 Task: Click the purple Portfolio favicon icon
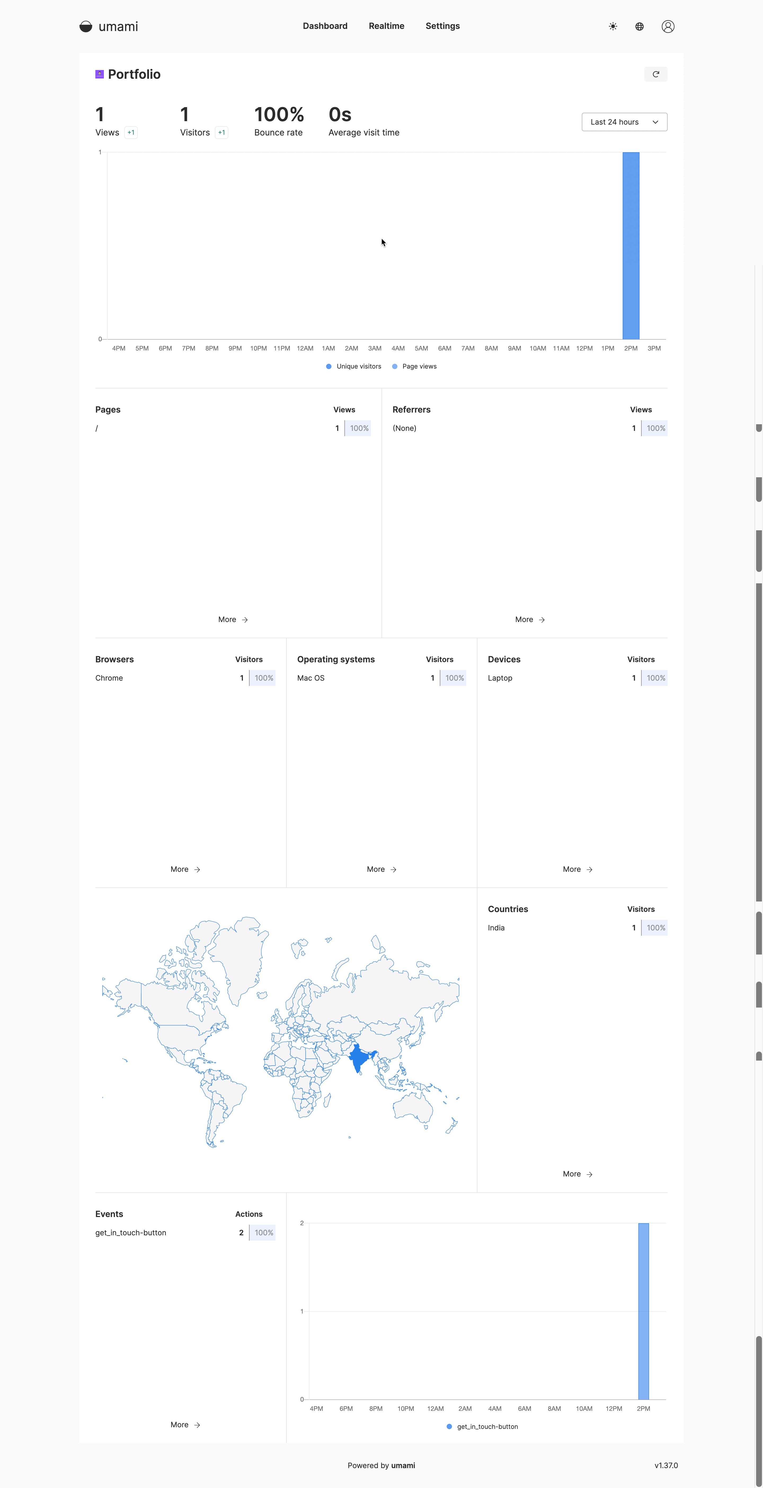pyautogui.click(x=99, y=74)
